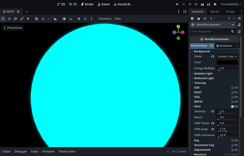Open the Compatibility renderer dropdown
Screen dimensions: 244x156
click(x=231, y=4)
